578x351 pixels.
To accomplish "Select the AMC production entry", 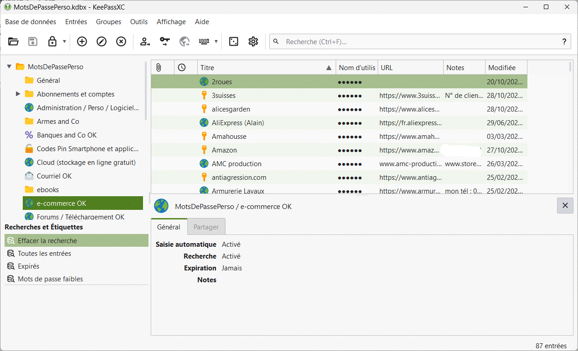I will coord(339,164).
